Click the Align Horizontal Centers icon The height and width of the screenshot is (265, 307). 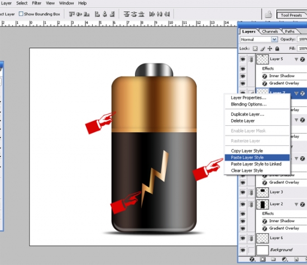click(105, 14)
